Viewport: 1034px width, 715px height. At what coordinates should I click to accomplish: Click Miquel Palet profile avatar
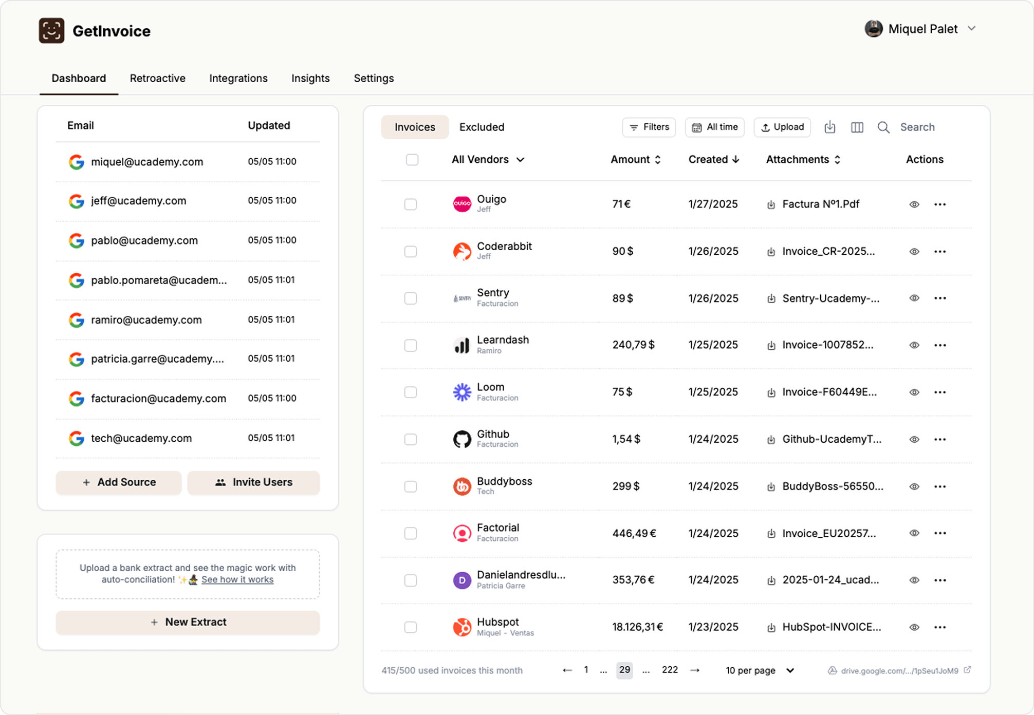[873, 29]
